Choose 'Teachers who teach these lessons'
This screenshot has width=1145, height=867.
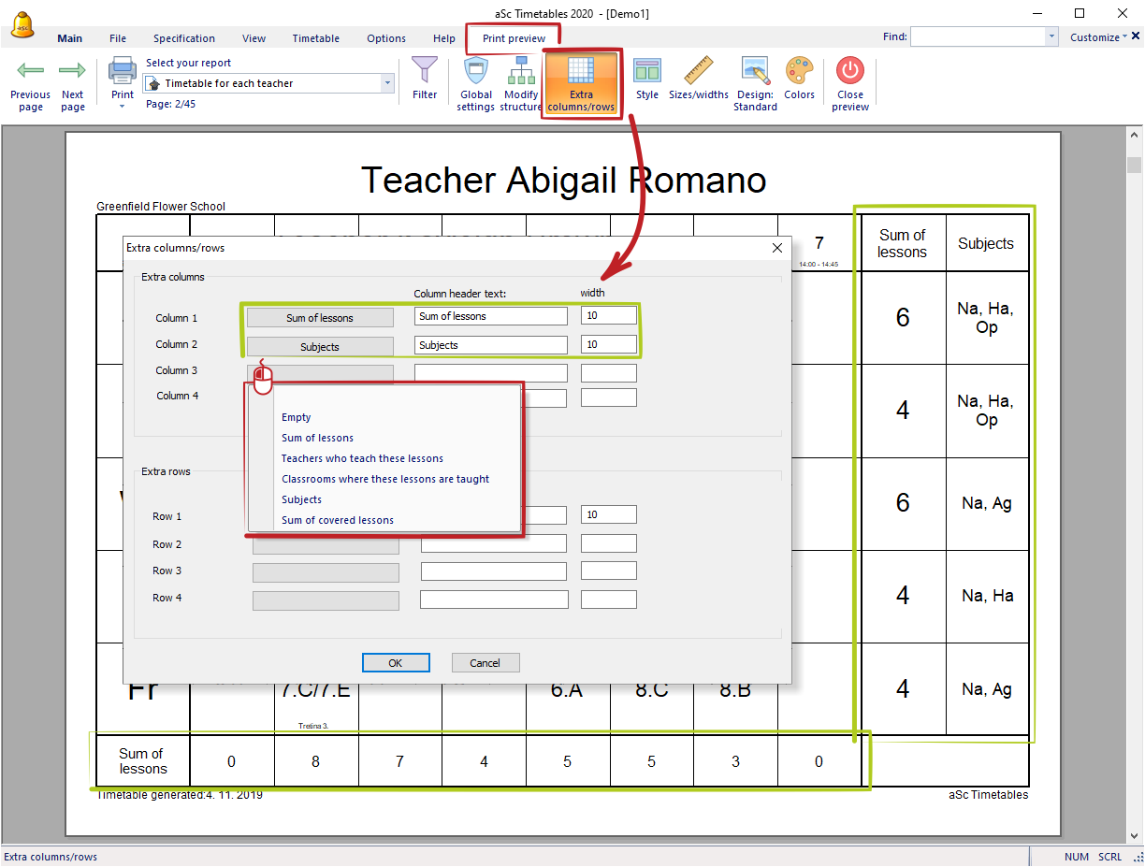362,458
